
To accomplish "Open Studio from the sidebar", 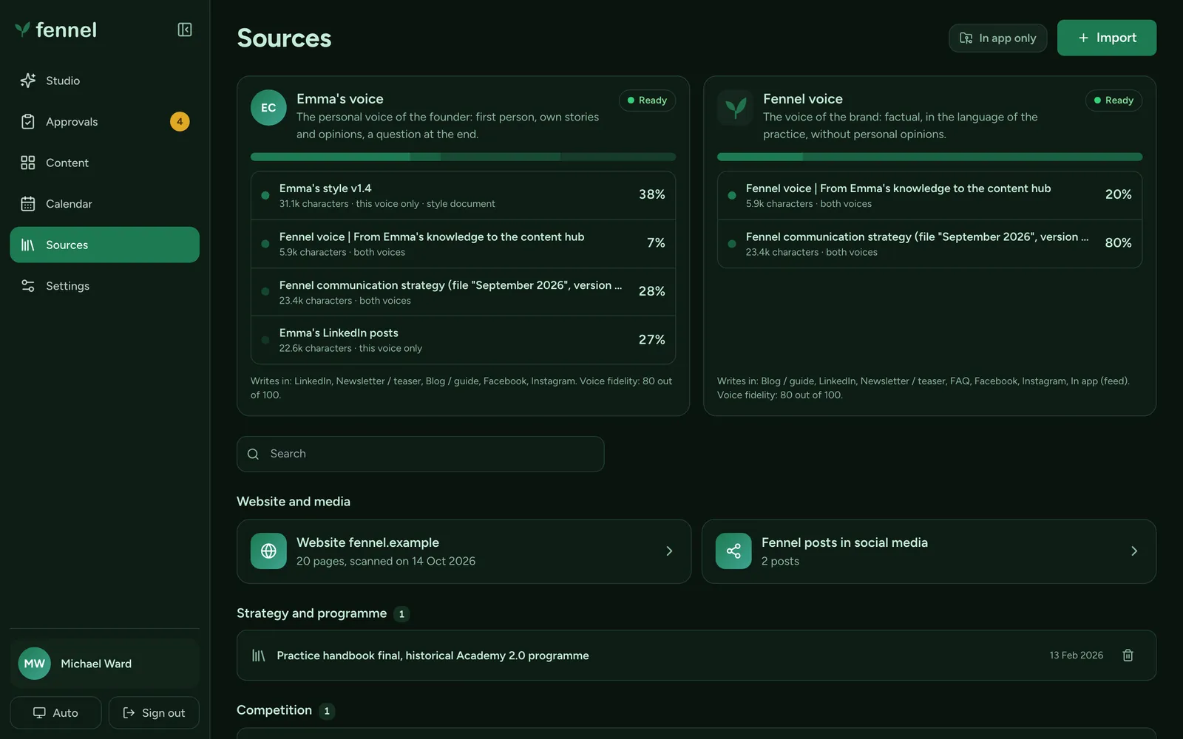I will pyautogui.click(x=104, y=81).
